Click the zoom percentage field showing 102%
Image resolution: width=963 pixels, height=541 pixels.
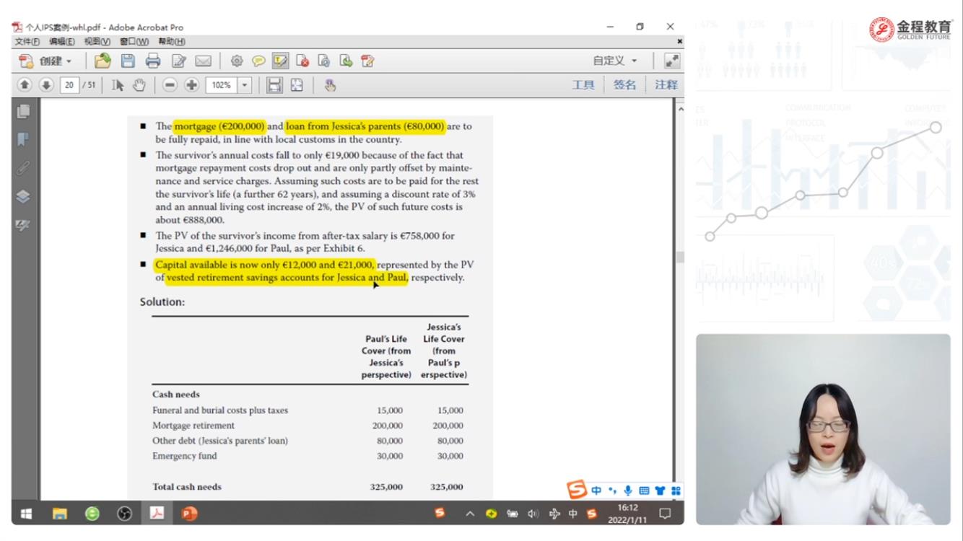(x=221, y=85)
